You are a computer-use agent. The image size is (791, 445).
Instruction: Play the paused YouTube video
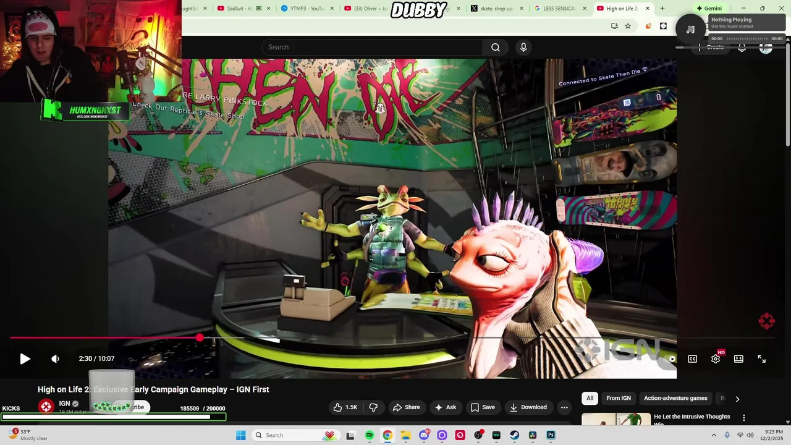[x=25, y=358]
